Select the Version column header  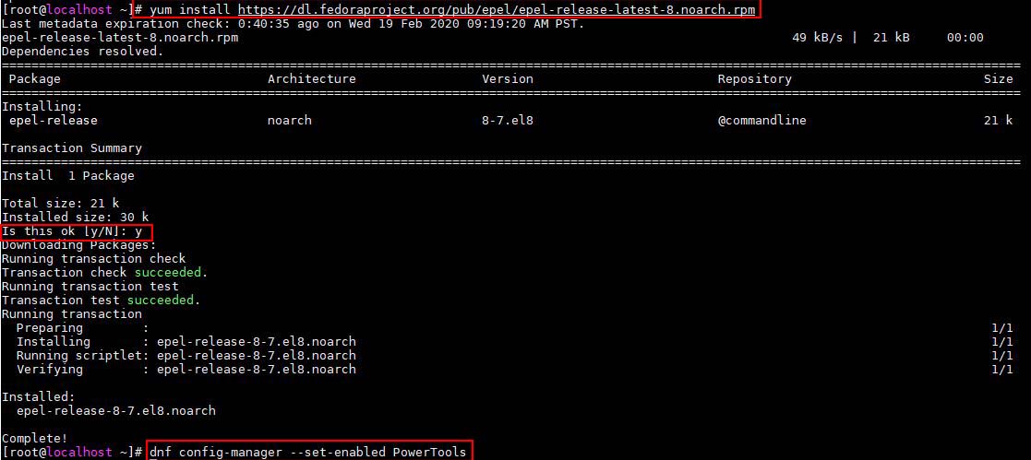pyautogui.click(x=507, y=79)
